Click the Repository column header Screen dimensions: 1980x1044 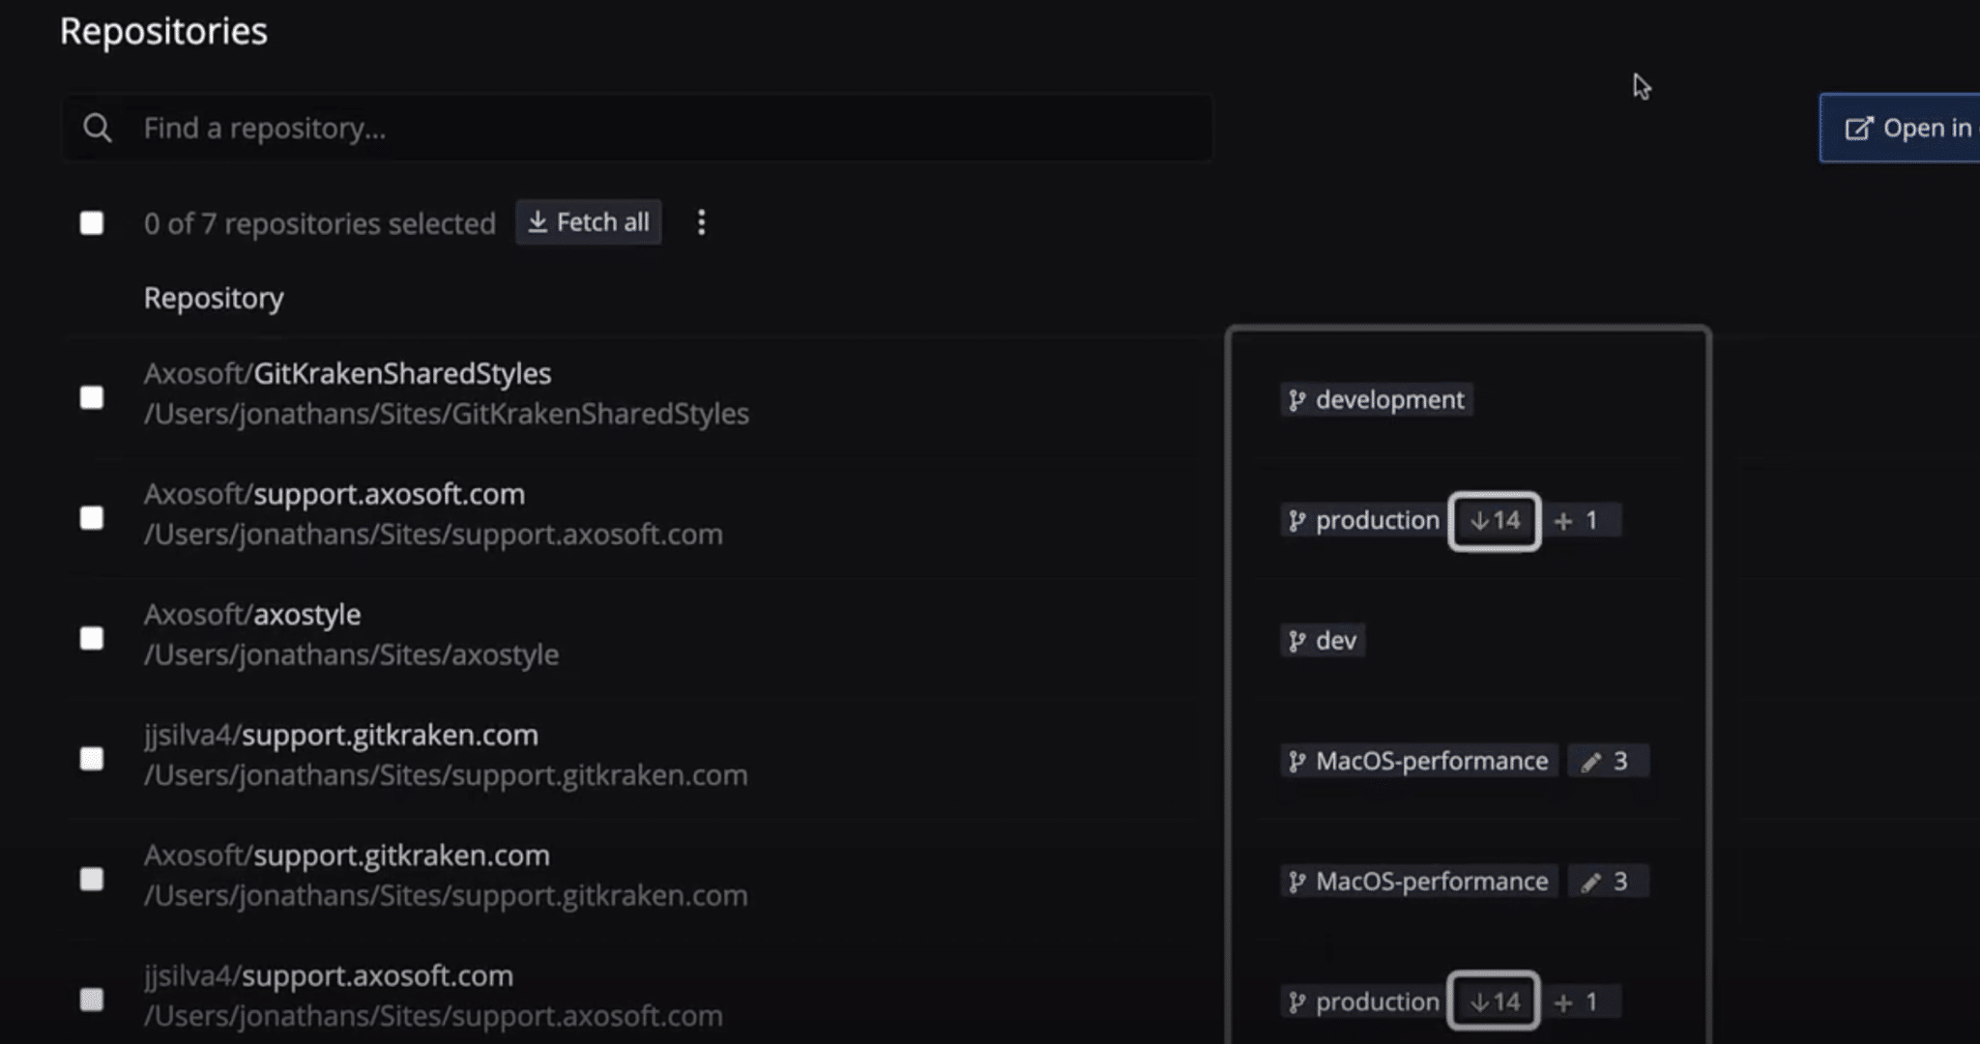(x=214, y=298)
